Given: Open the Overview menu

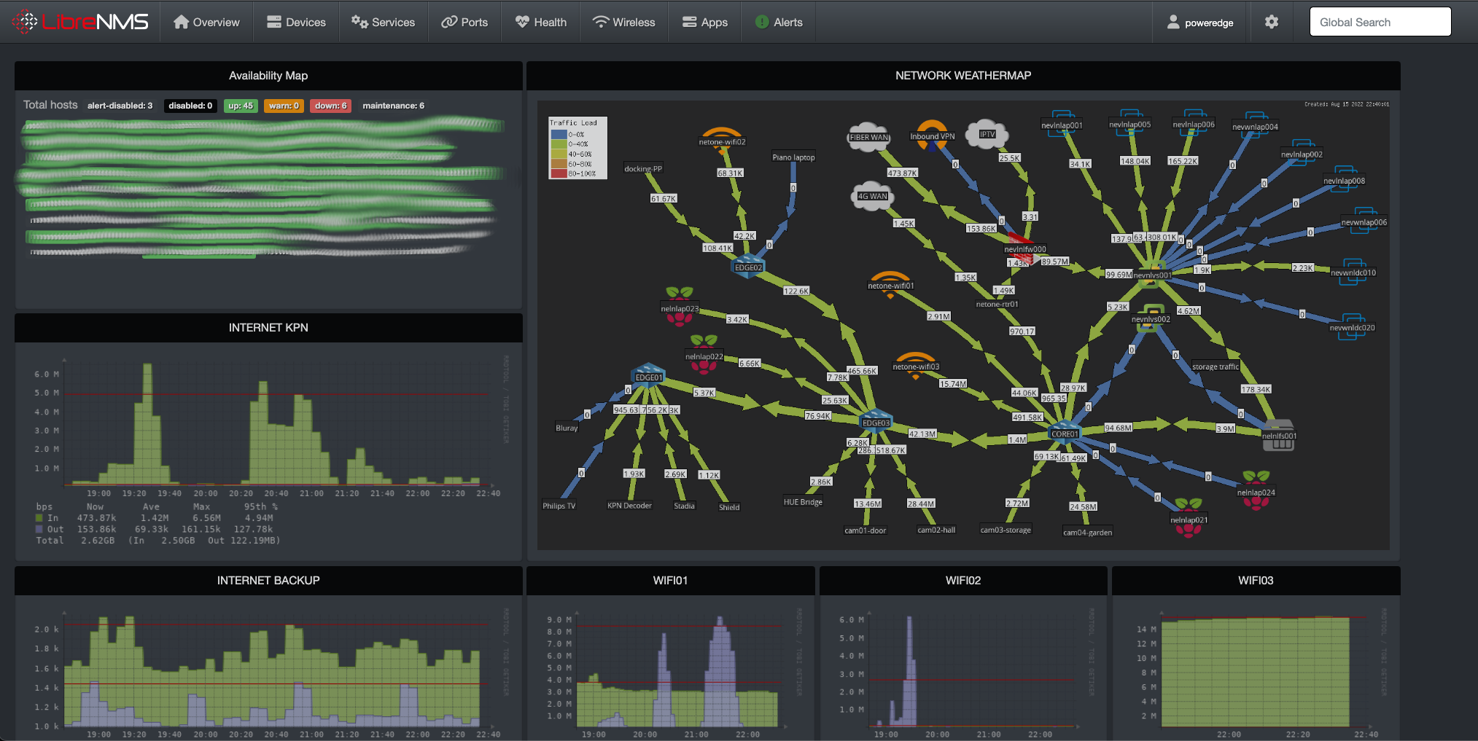Looking at the screenshot, I should (206, 22).
